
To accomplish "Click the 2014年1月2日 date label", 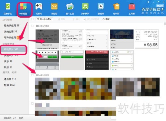I will [42, 75].
